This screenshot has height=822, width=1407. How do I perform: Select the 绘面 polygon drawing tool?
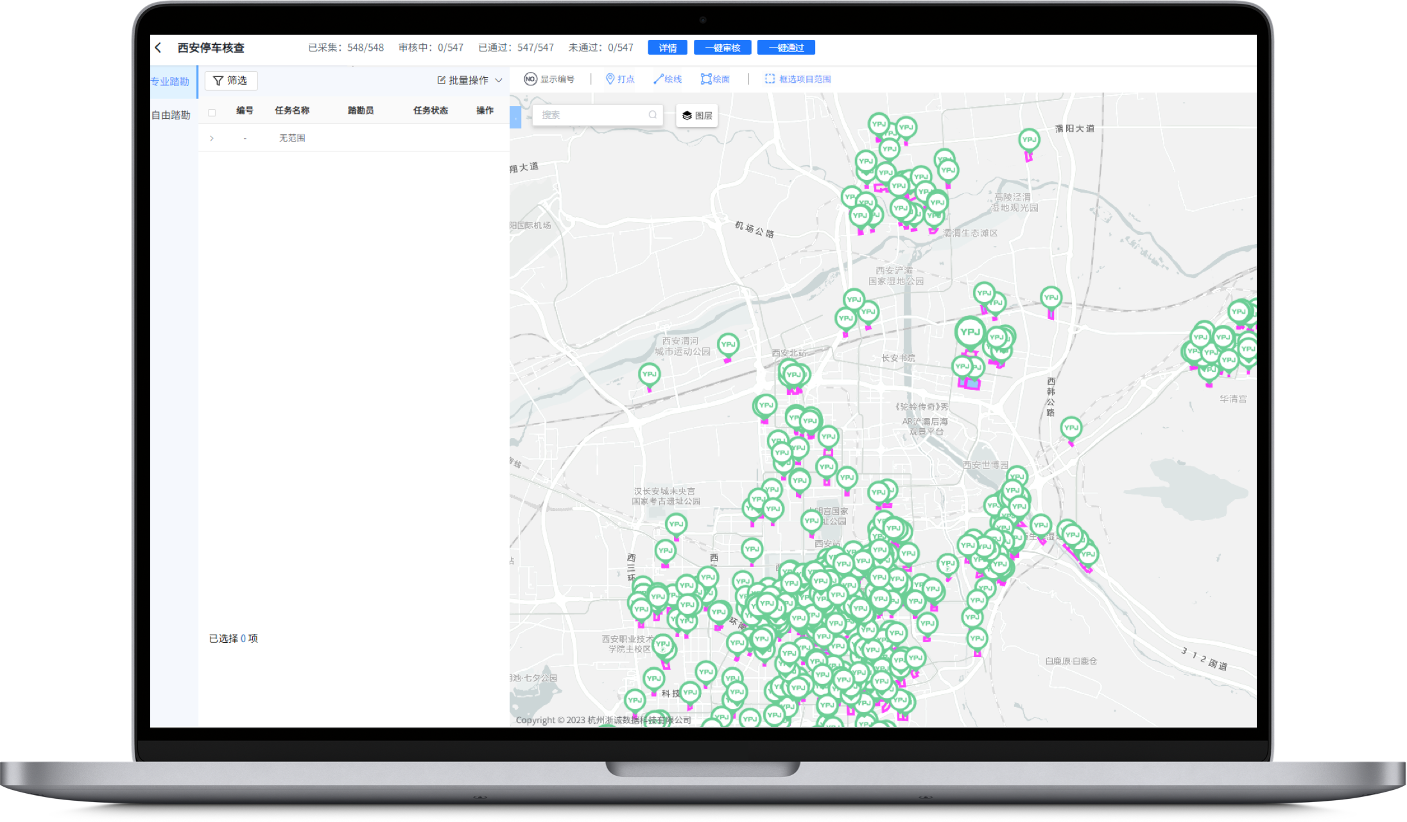(x=715, y=79)
